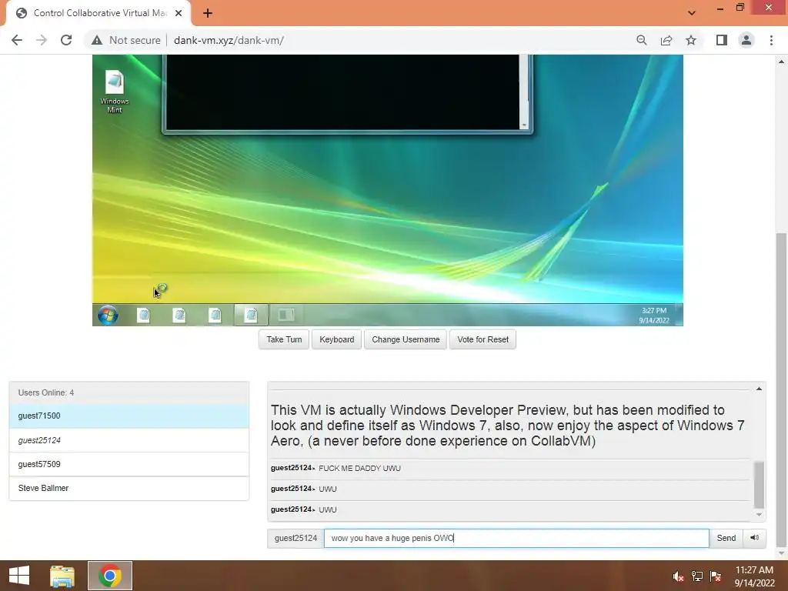Reload the dank-vm page

(x=66, y=40)
